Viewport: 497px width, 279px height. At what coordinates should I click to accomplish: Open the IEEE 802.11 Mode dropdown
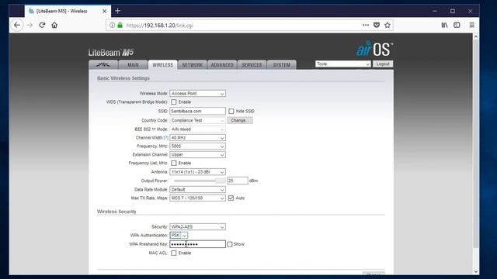pyautogui.click(x=197, y=129)
